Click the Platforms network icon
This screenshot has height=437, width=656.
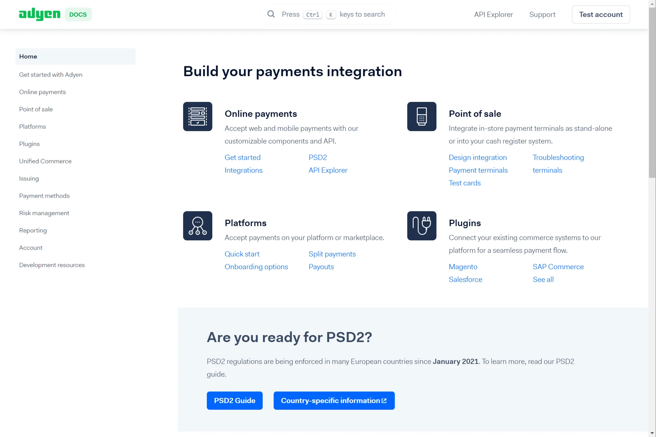[x=197, y=226]
